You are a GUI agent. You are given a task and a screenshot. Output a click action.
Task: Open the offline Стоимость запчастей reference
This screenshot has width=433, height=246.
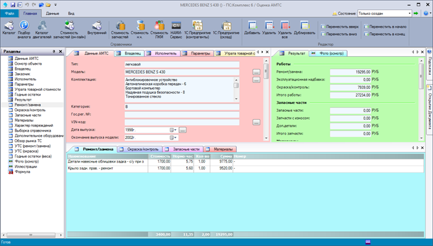(120, 29)
